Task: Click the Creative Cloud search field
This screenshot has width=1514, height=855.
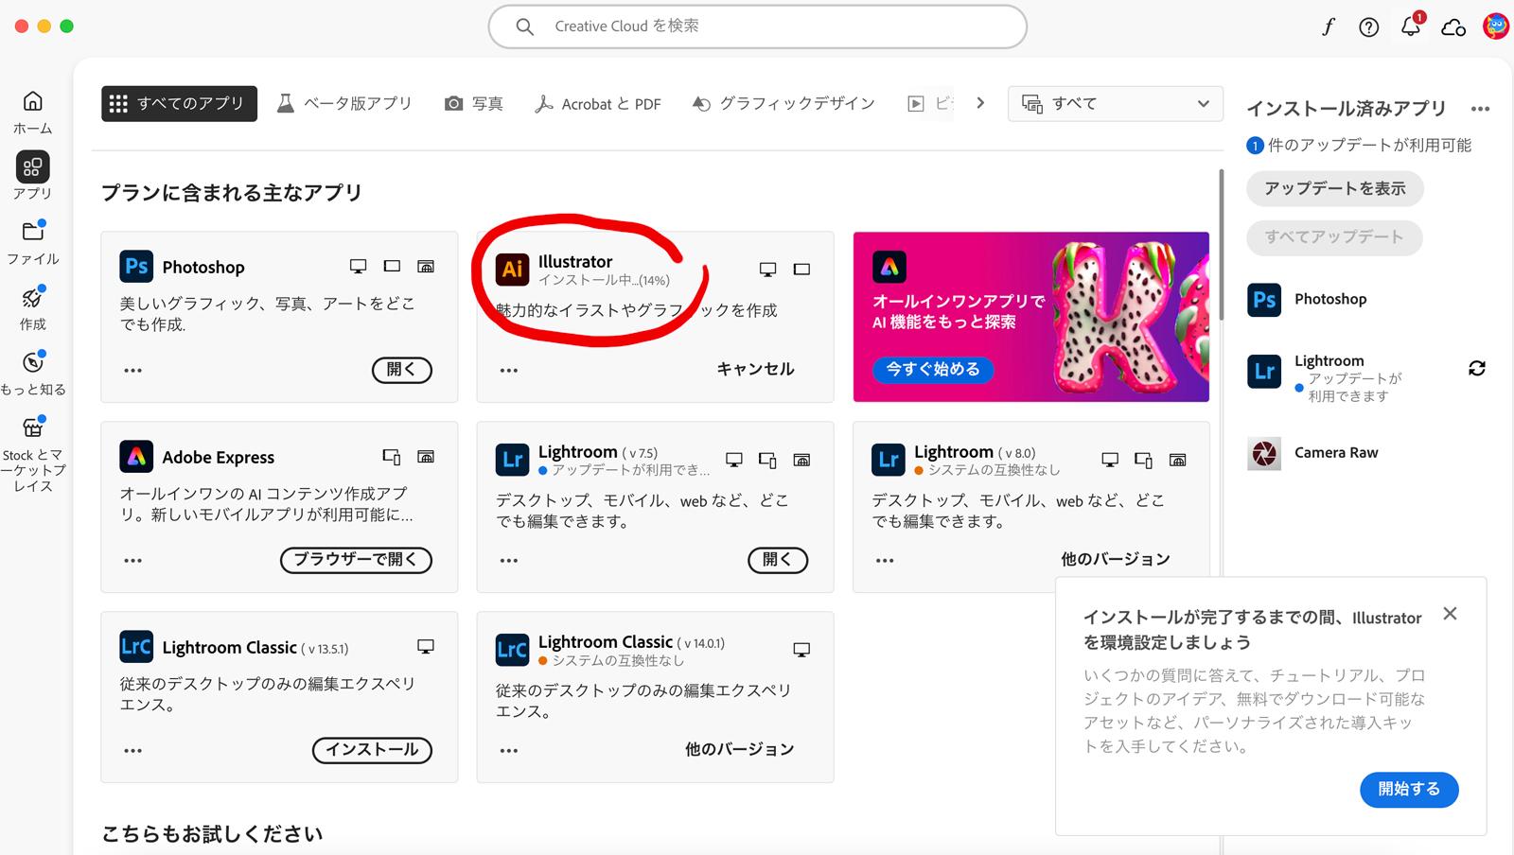Action: pos(757,26)
